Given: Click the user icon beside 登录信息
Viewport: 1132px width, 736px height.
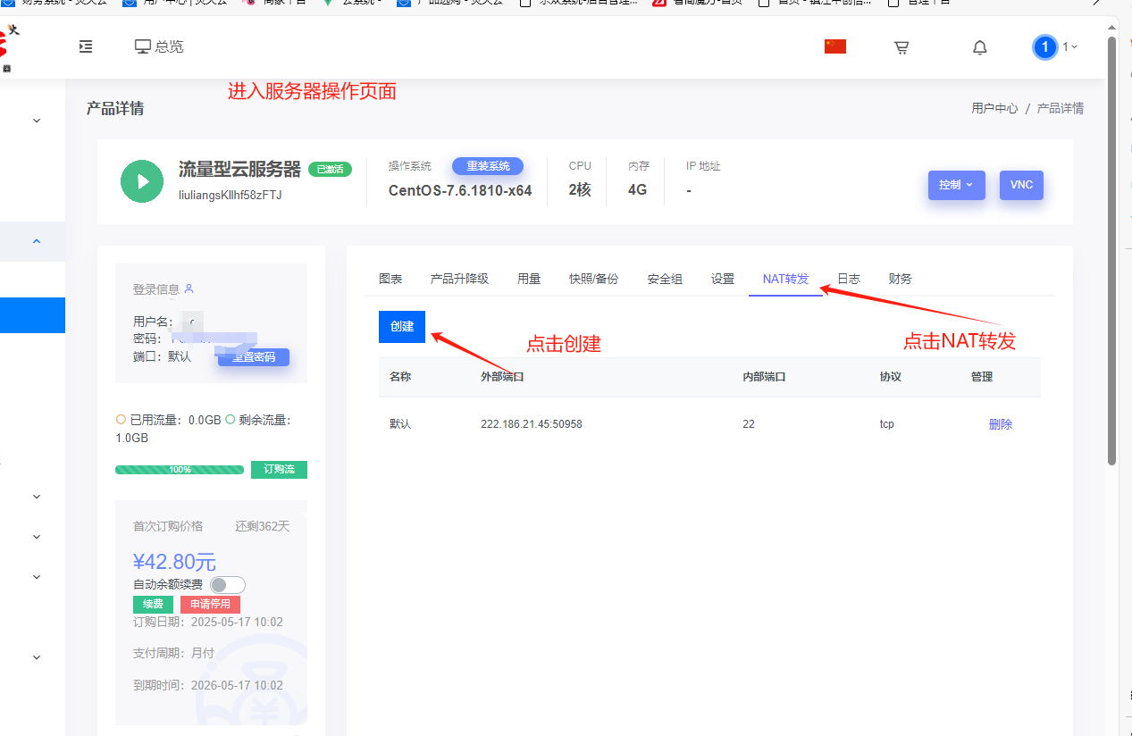Looking at the screenshot, I should pyautogui.click(x=189, y=289).
